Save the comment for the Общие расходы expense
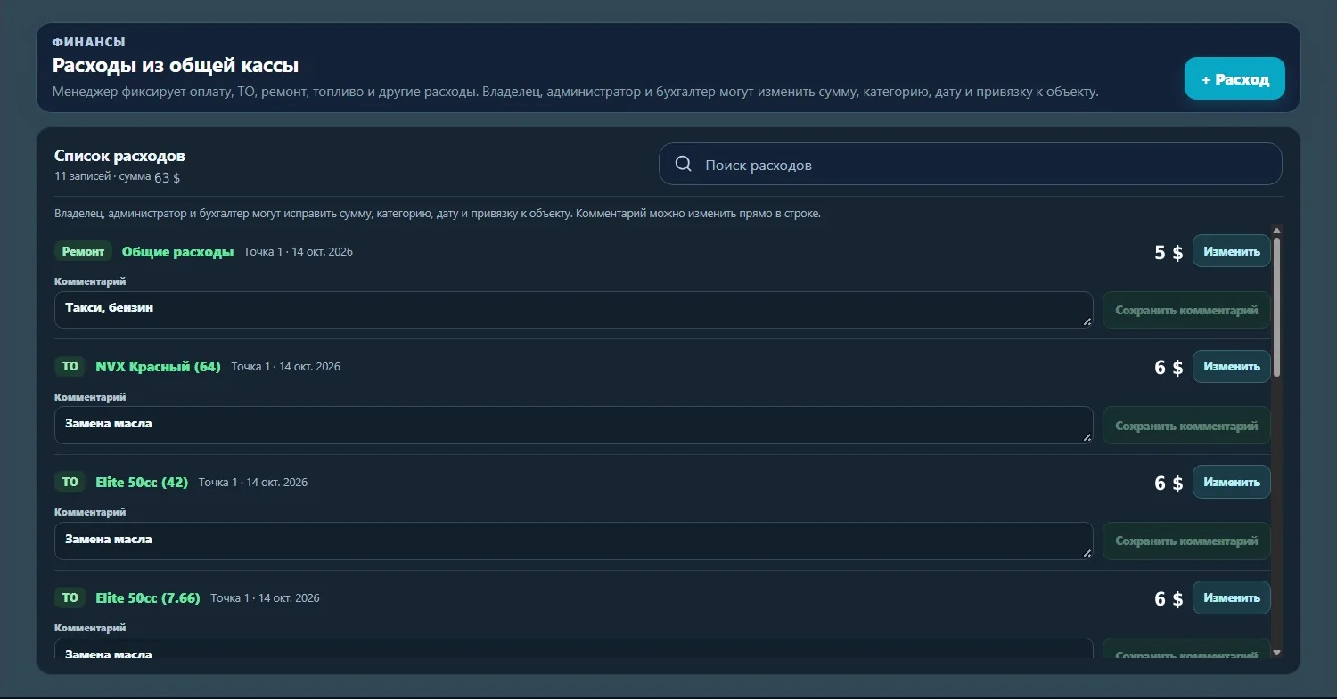The image size is (1337, 699). (x=1186, y=310)
